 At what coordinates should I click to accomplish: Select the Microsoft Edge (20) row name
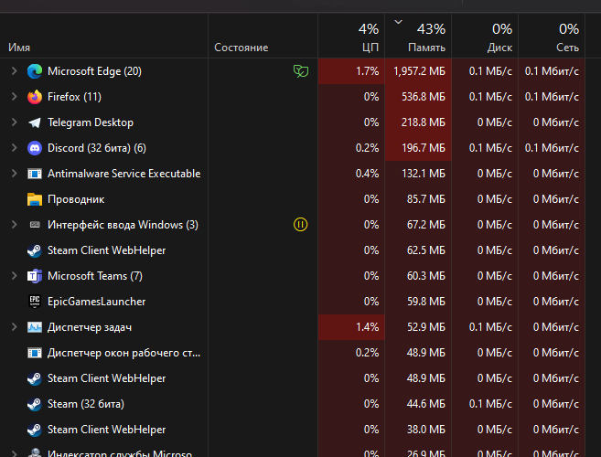click(94, 71)
